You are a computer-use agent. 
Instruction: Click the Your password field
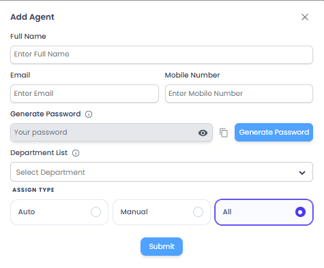tap(111, 133)
